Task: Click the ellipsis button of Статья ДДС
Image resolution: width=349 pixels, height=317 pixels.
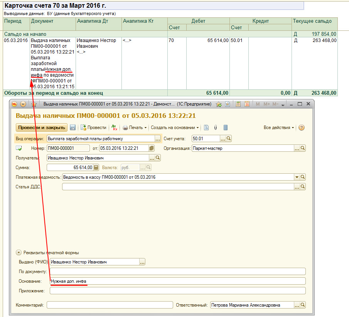Action: pyautogui.click(x=297, y=187)
